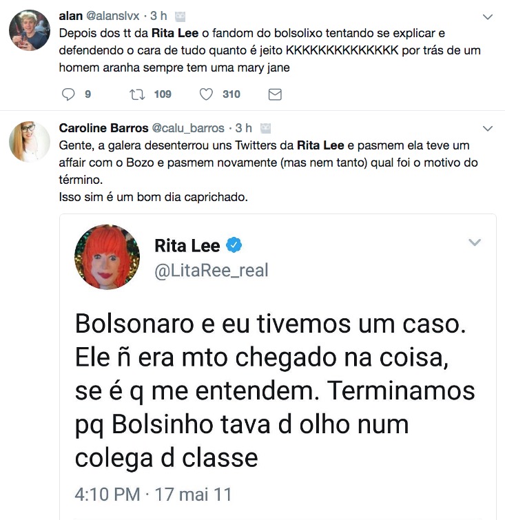Image resolution: width=505 pixels, height=520 pixels.
Task: Click the Caroline Barros display name
Action: click(x=103, y=128)
